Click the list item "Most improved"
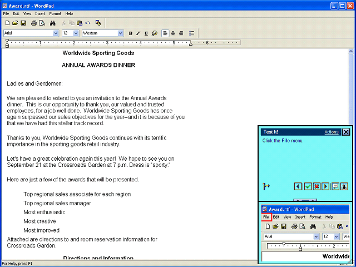Viewport: 356px width, 267px height. [x=42, y=230]
